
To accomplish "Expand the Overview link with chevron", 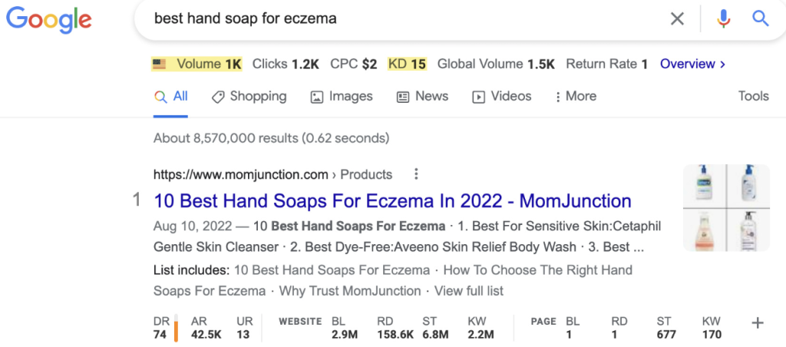I will pyautogui.click(x=692, y=64).
